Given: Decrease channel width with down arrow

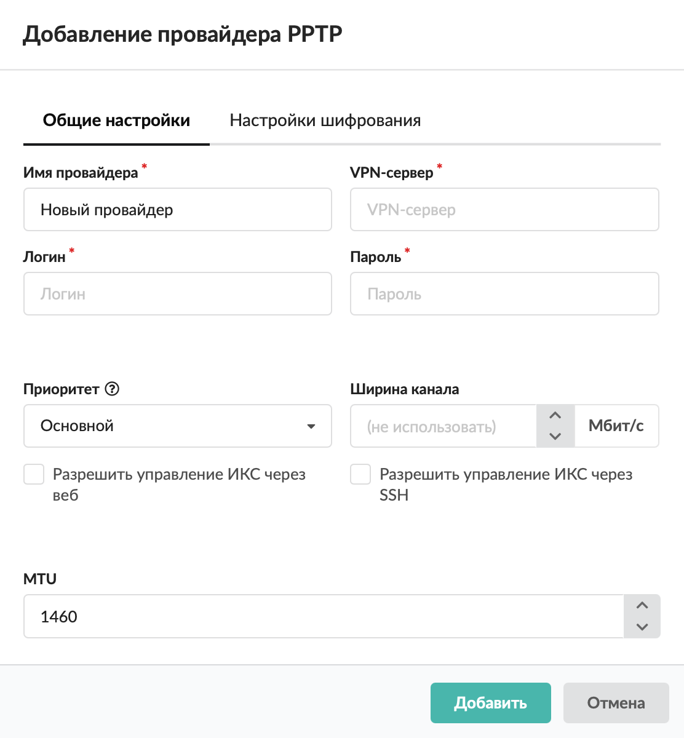Looking at the screenshot, I should (555, 436).
